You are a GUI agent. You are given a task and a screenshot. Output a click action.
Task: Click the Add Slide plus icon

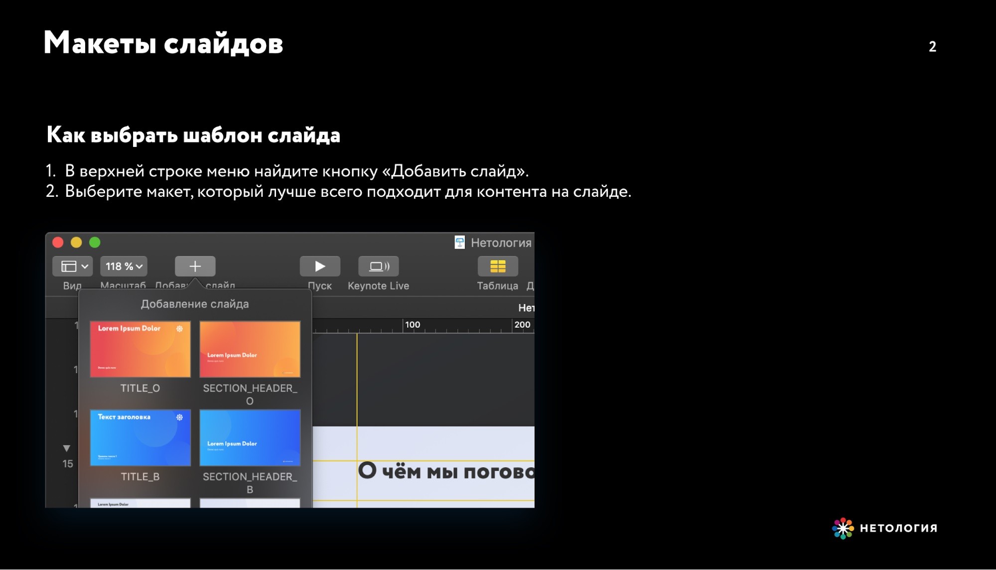195,266
